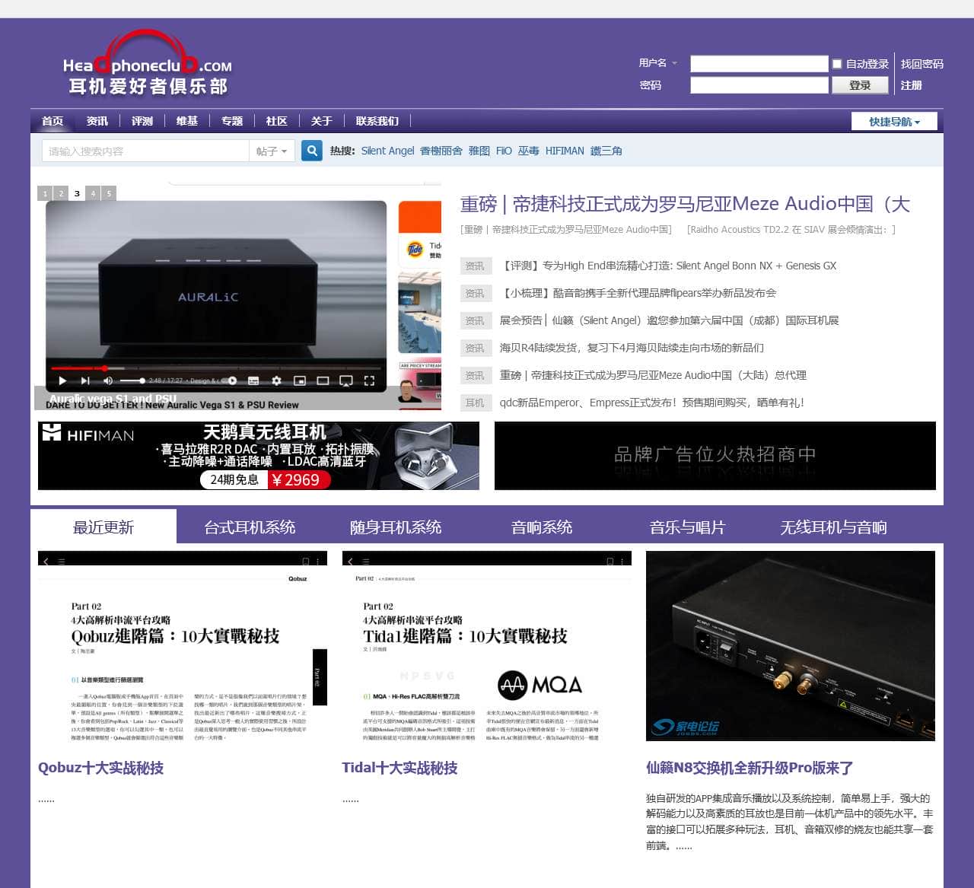Select the 音响系统 tab
The image size is (974, 888).
click(542, 527)
